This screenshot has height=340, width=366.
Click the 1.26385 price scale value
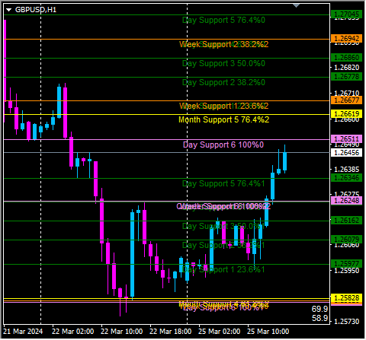pos(347,170)
